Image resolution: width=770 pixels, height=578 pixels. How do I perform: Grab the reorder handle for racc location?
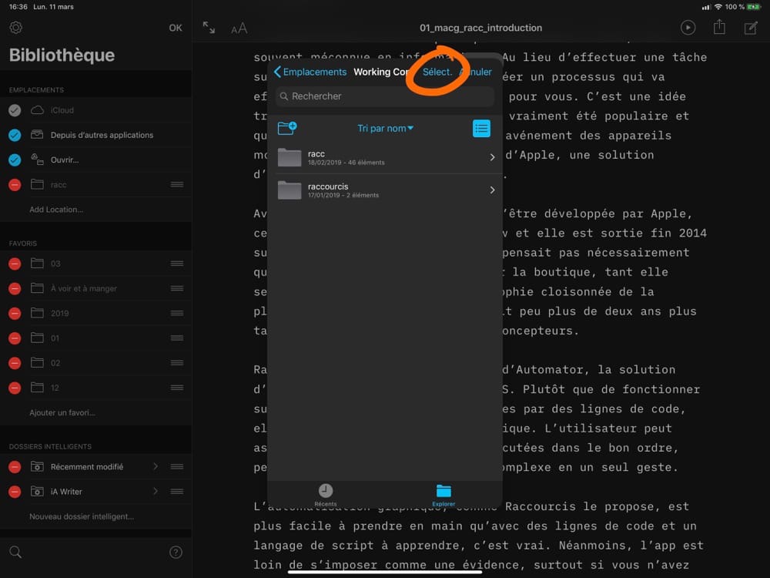click(x=177, y=185)
